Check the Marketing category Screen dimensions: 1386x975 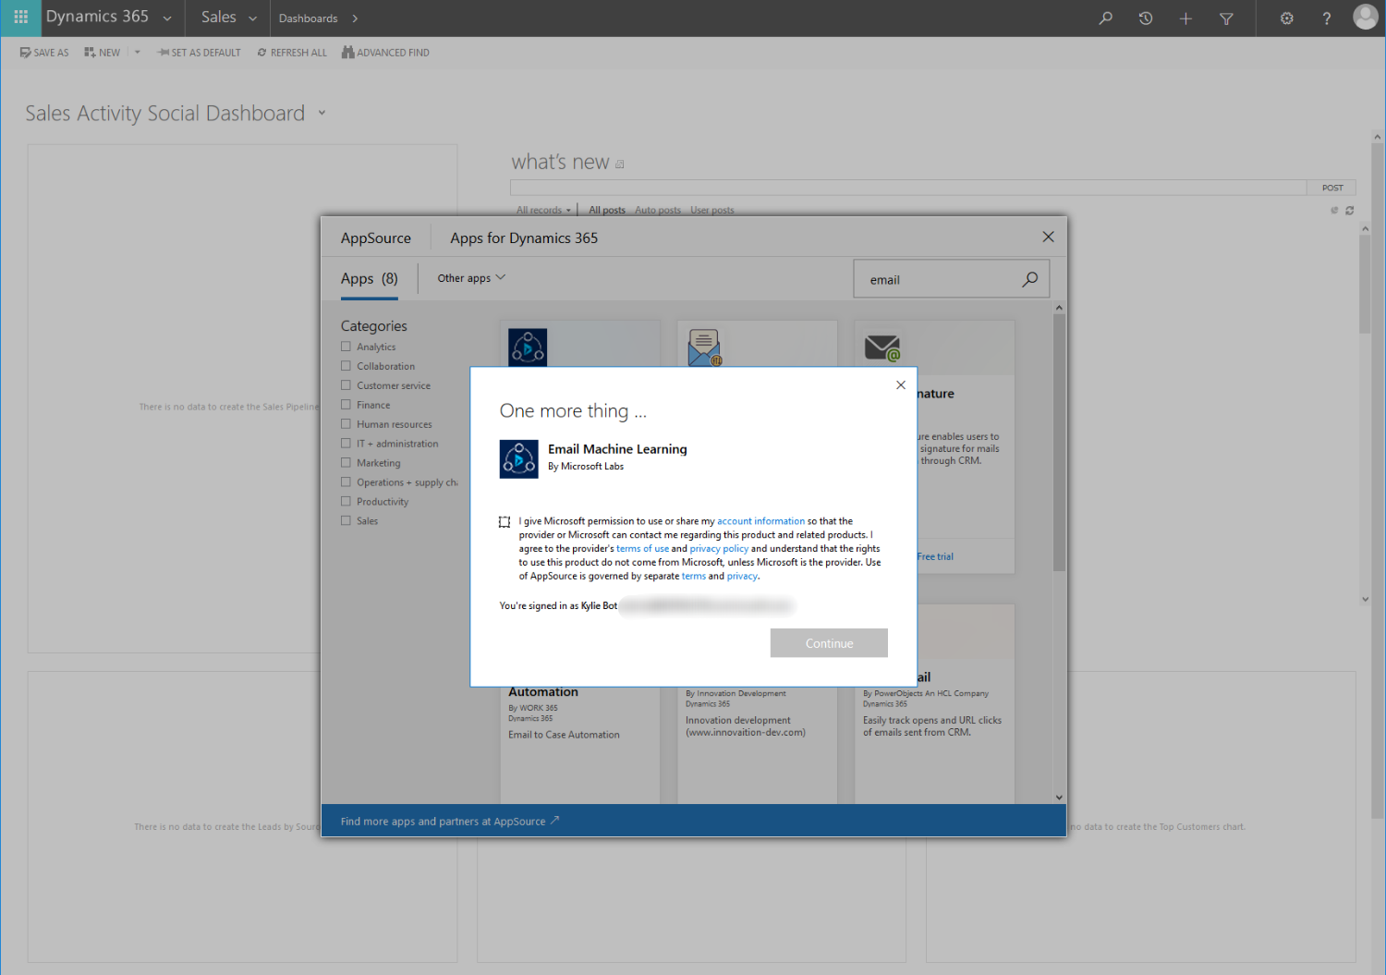[346, 463]
